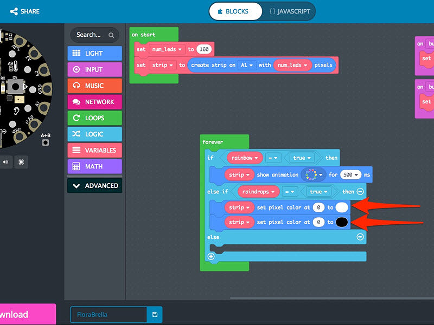
Task: Add a branch using the plus button
Action: (210, 256)
